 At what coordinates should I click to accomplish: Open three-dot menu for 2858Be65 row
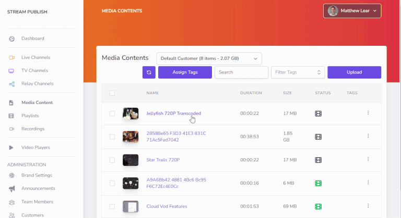click(x=368, y=136)
